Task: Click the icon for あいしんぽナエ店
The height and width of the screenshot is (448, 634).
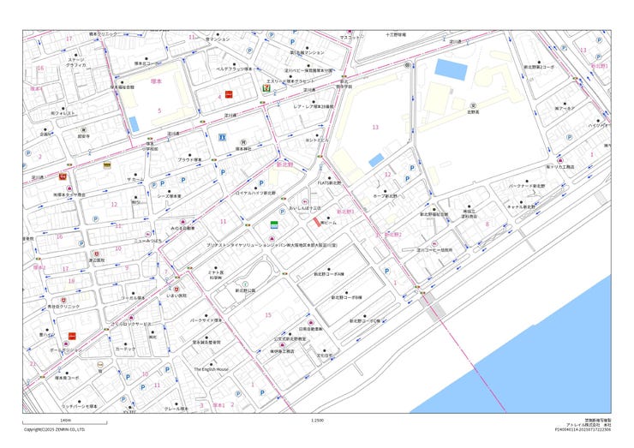Action: (305, 201)
